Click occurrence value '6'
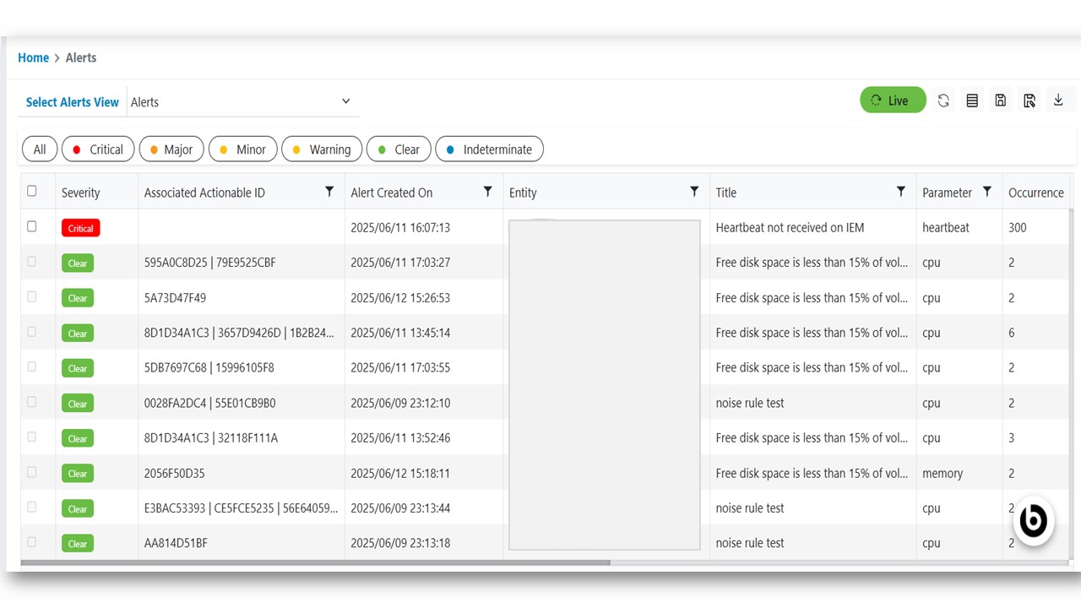1081x608 pixels. pos(1012,334)
